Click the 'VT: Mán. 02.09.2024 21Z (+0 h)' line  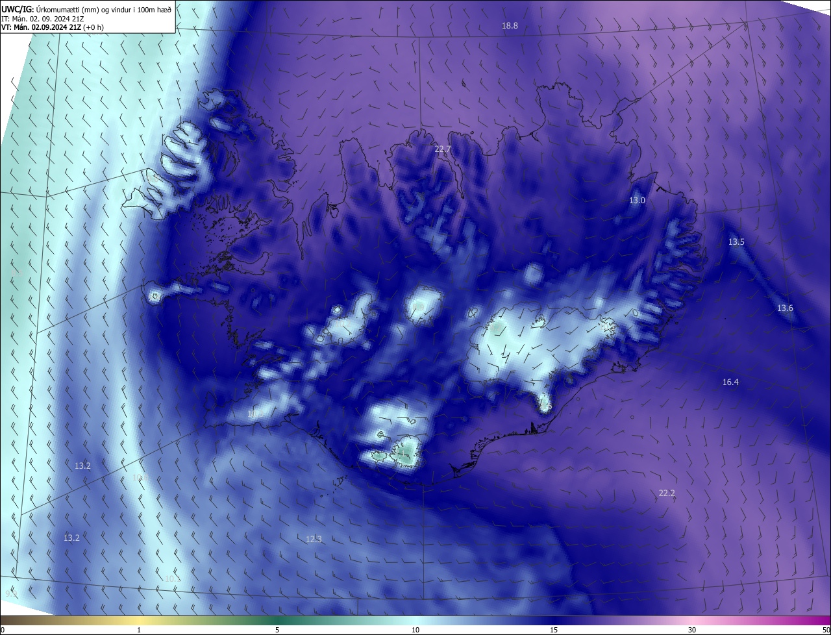click(53, 27)
